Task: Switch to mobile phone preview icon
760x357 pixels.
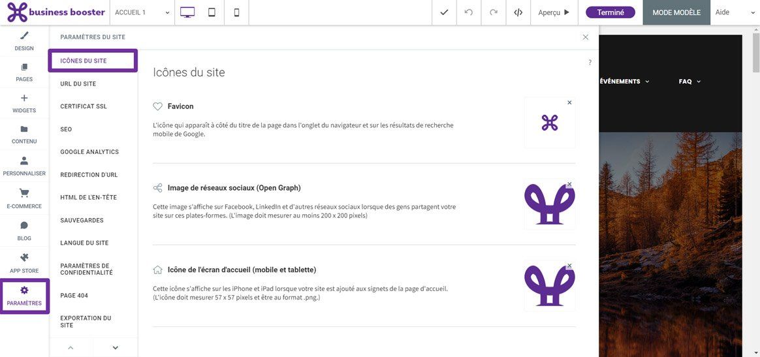Action: (x=236, y=12)
